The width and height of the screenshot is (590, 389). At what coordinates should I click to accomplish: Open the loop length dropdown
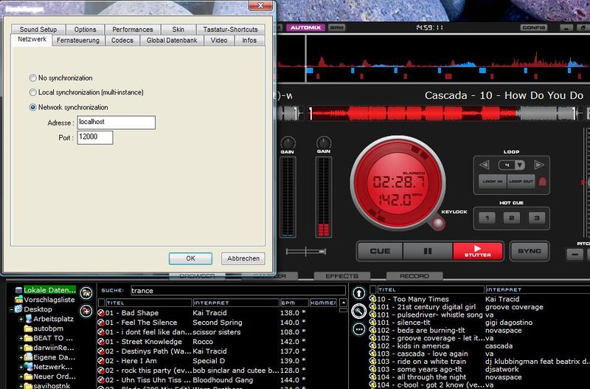click(x=519, y=165)
